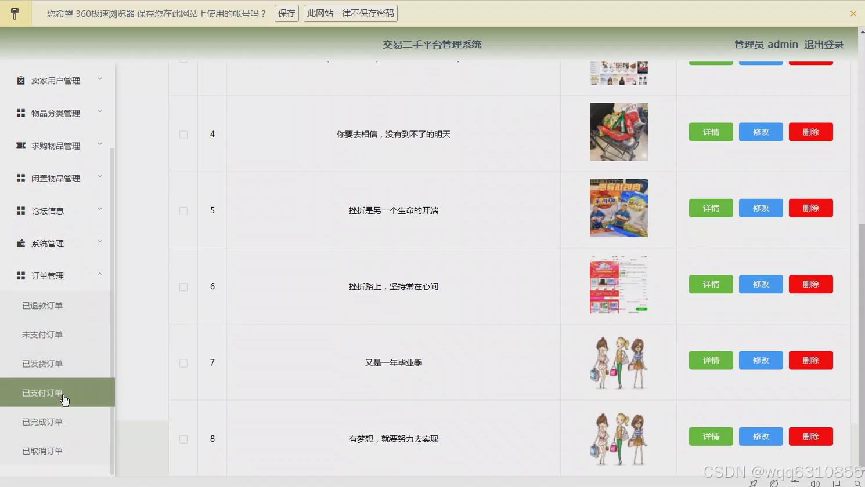Check the box for row 7

point(183,363)
